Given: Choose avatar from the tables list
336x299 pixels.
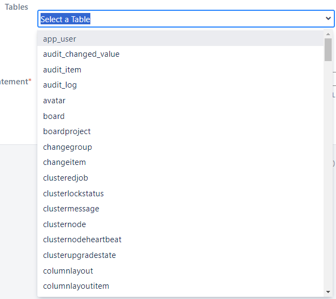Looking at the screenshot, I should pos(54,101).
